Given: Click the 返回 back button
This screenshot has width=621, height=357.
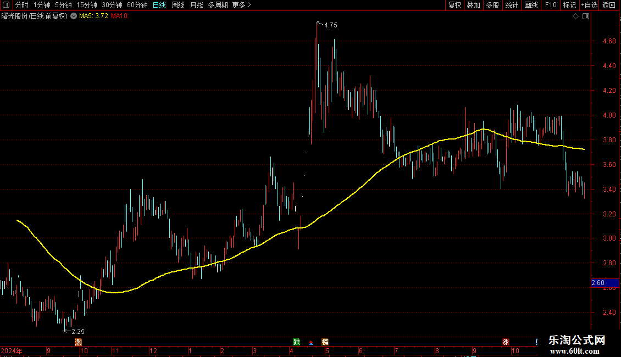Looking at the screenshot, I should click(x=609, y=5).
